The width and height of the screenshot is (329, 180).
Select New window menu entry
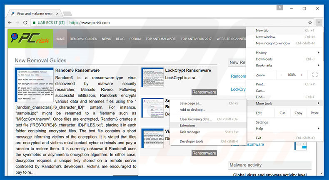click(284, 37)
